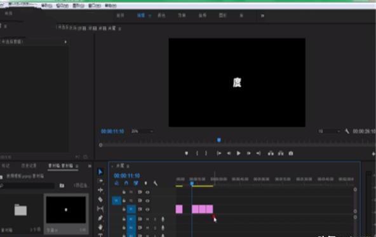Select the Pen tool

coord(100,218)
